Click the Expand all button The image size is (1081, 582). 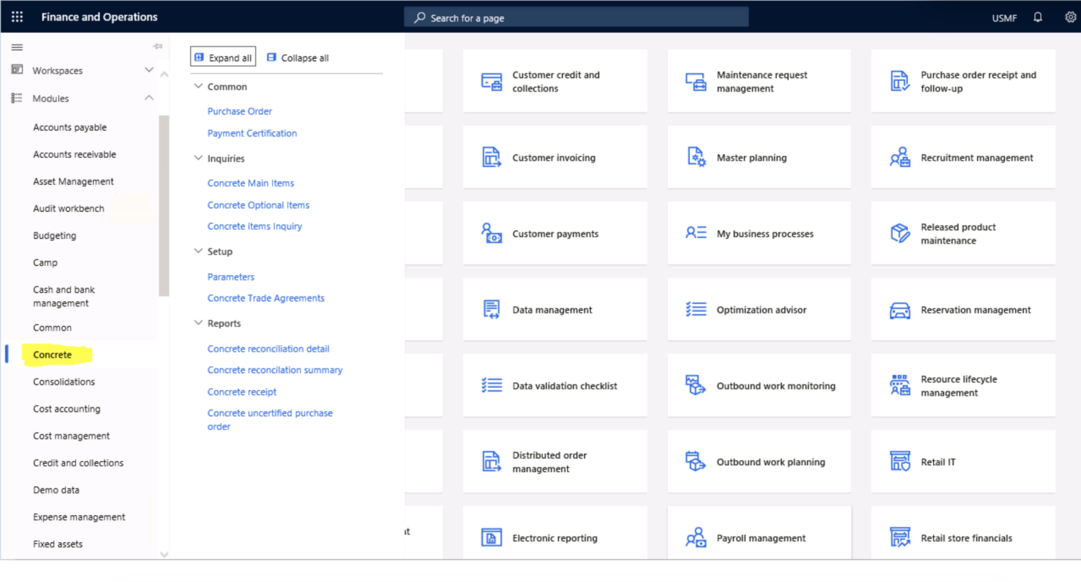[x=223, y=57]
